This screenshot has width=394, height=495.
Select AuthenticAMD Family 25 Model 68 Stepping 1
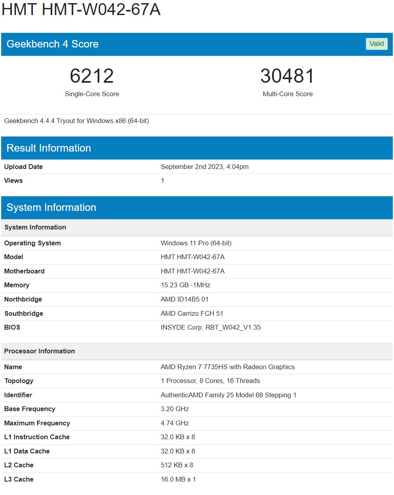(229, 395)
